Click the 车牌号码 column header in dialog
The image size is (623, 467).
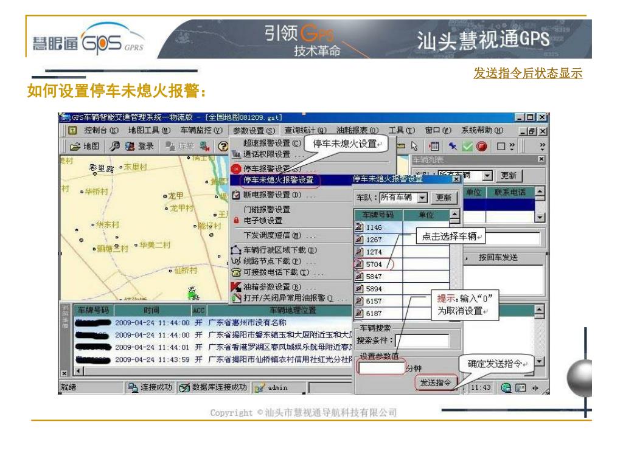coord(378,215)
